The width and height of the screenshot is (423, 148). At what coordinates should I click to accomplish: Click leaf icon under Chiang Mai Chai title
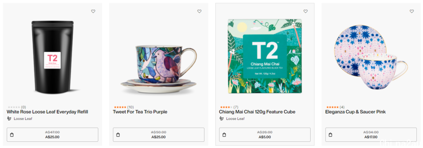(221, 118)
